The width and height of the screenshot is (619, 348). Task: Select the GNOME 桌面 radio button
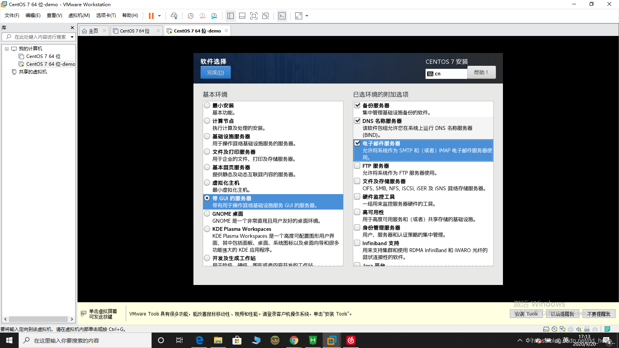(207, 213)
